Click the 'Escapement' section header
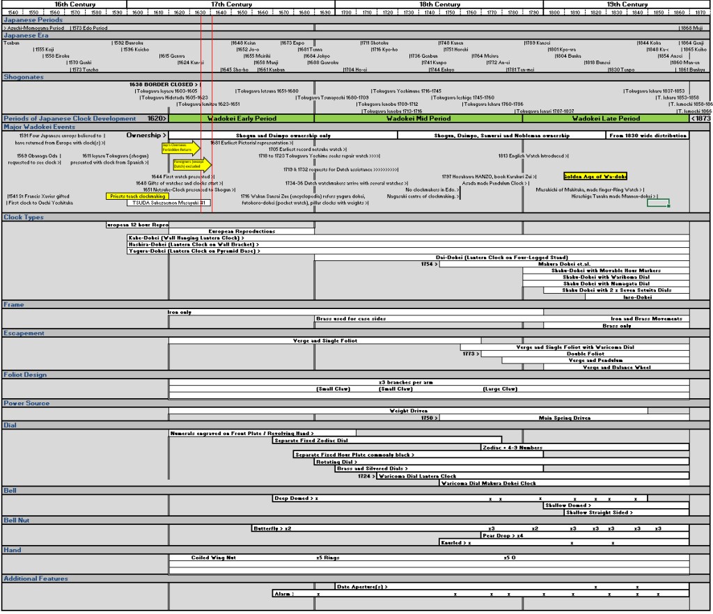The height and width of the screenshot is (614, 713). pos(25,333)
